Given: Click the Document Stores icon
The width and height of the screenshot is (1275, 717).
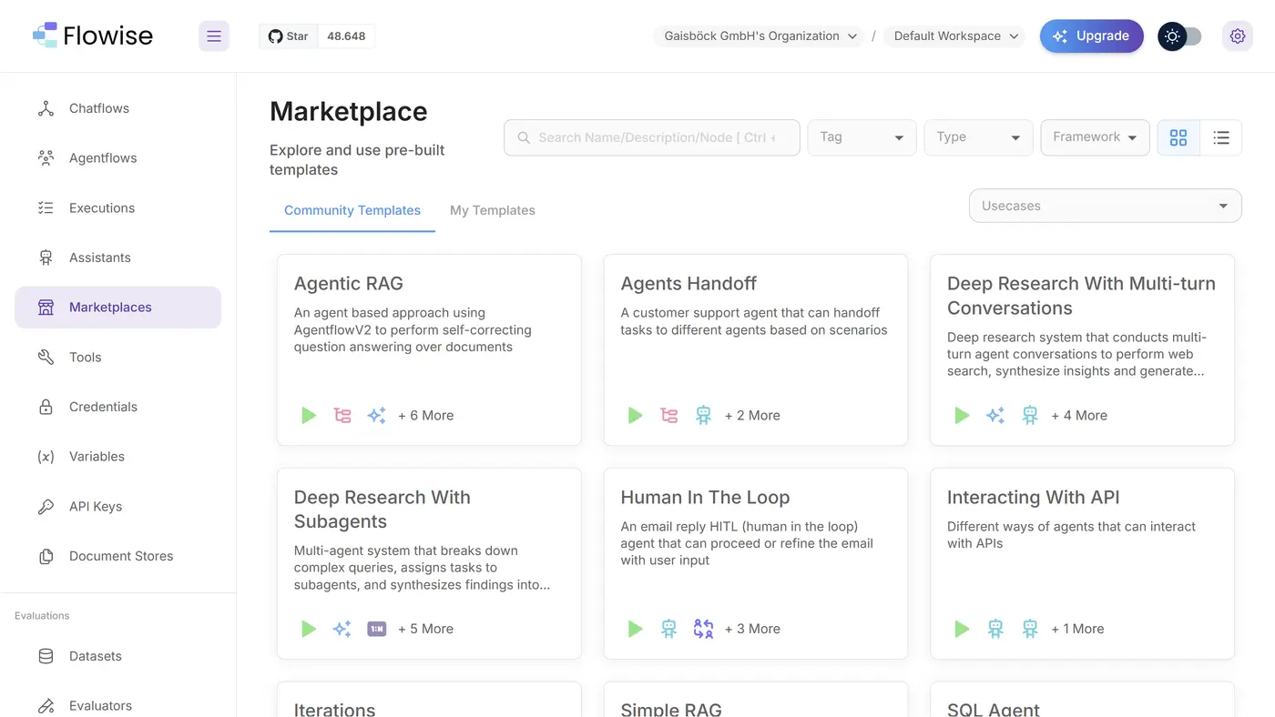Looking at the screenshot, I should 46,556.
